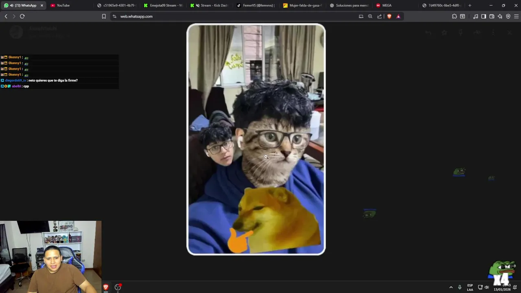Image resolution: width=521 pixels, height=293 pixels.
Task: Close the WhatsApp image viewer with X
Action: 510,33
